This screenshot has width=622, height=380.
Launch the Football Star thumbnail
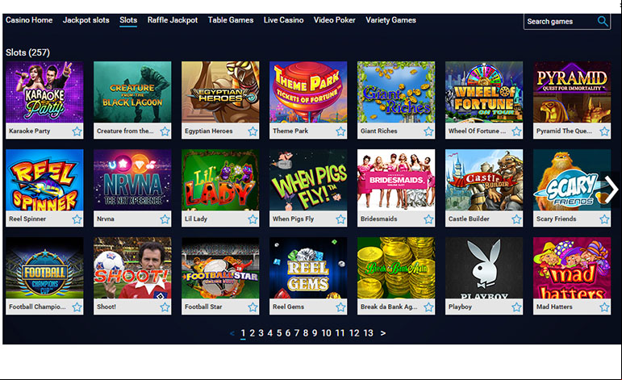tap(220, 268)
